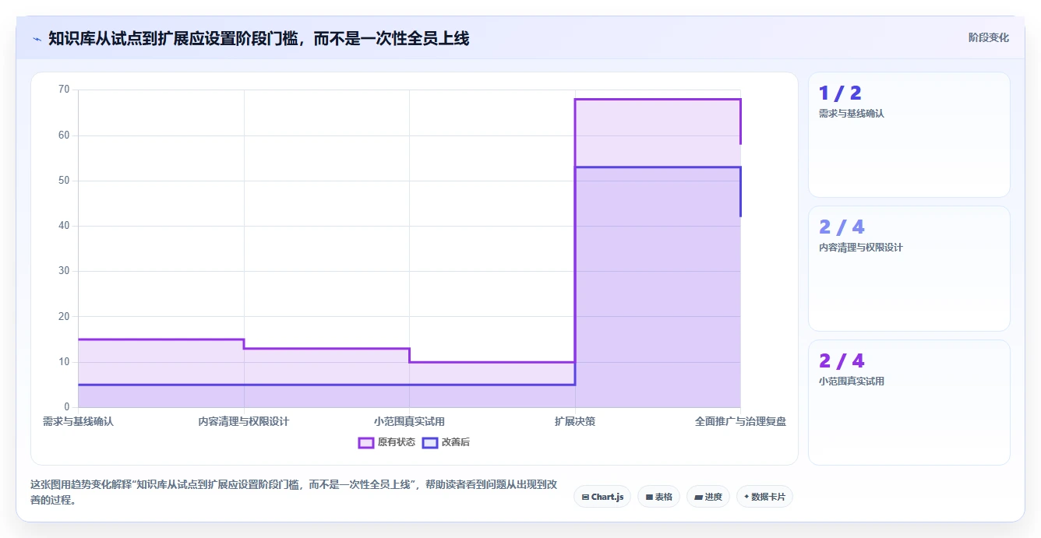This screenshot has height=538, width=1041.
Task: Select the 进度 tag
Action: [708, 497]
